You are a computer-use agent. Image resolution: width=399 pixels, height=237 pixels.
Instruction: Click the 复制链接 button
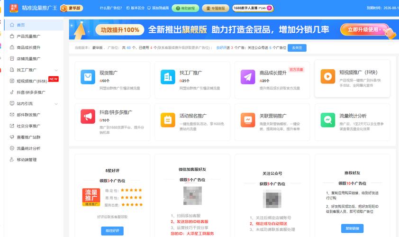[x=352, y=228]
